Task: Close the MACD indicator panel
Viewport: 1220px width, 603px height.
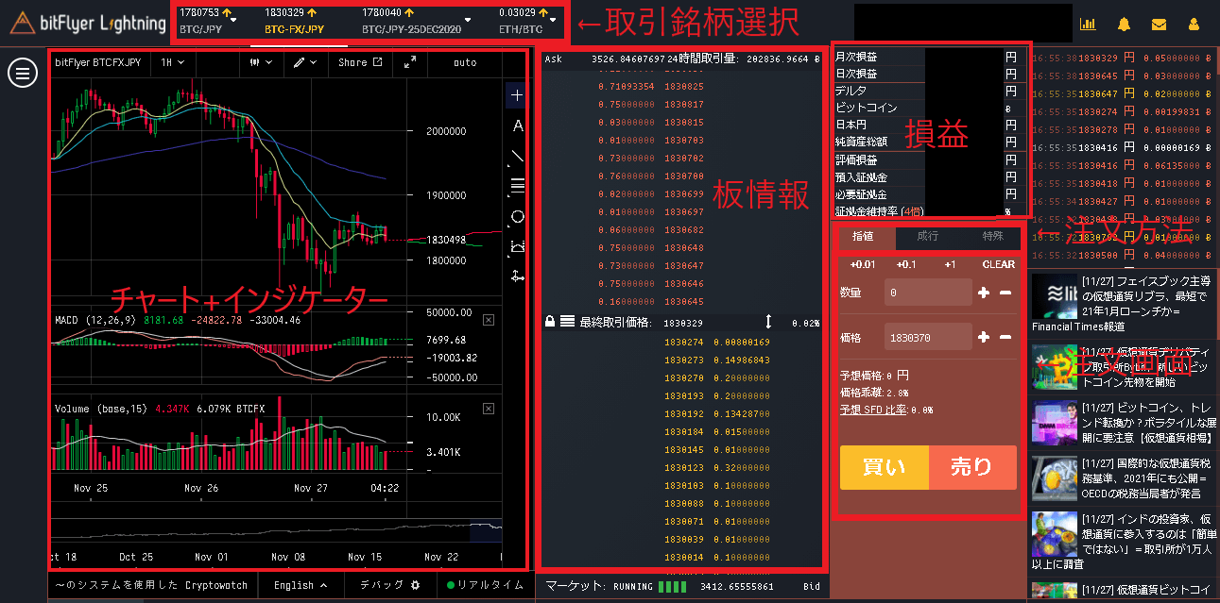Action: [x=489, y=320]
